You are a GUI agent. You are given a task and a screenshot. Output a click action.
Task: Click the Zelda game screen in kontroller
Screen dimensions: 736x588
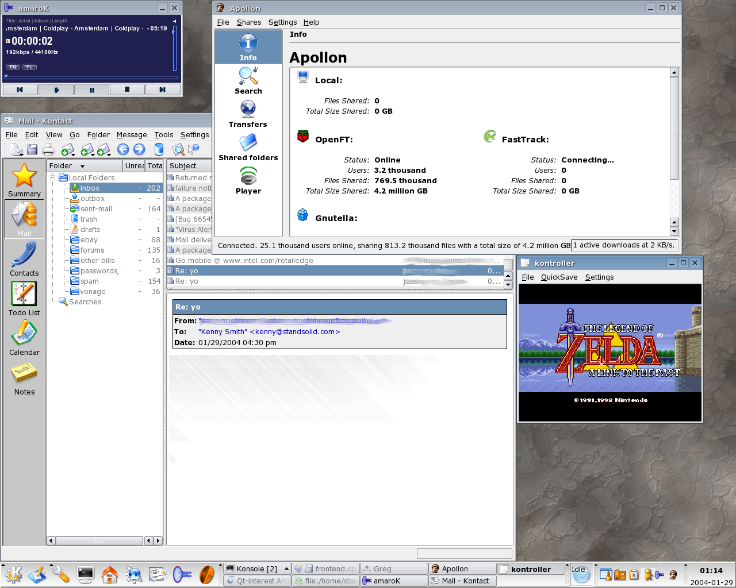pos(610,353)
